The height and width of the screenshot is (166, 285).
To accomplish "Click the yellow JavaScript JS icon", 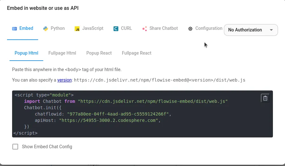I will [x=77, y=29].
